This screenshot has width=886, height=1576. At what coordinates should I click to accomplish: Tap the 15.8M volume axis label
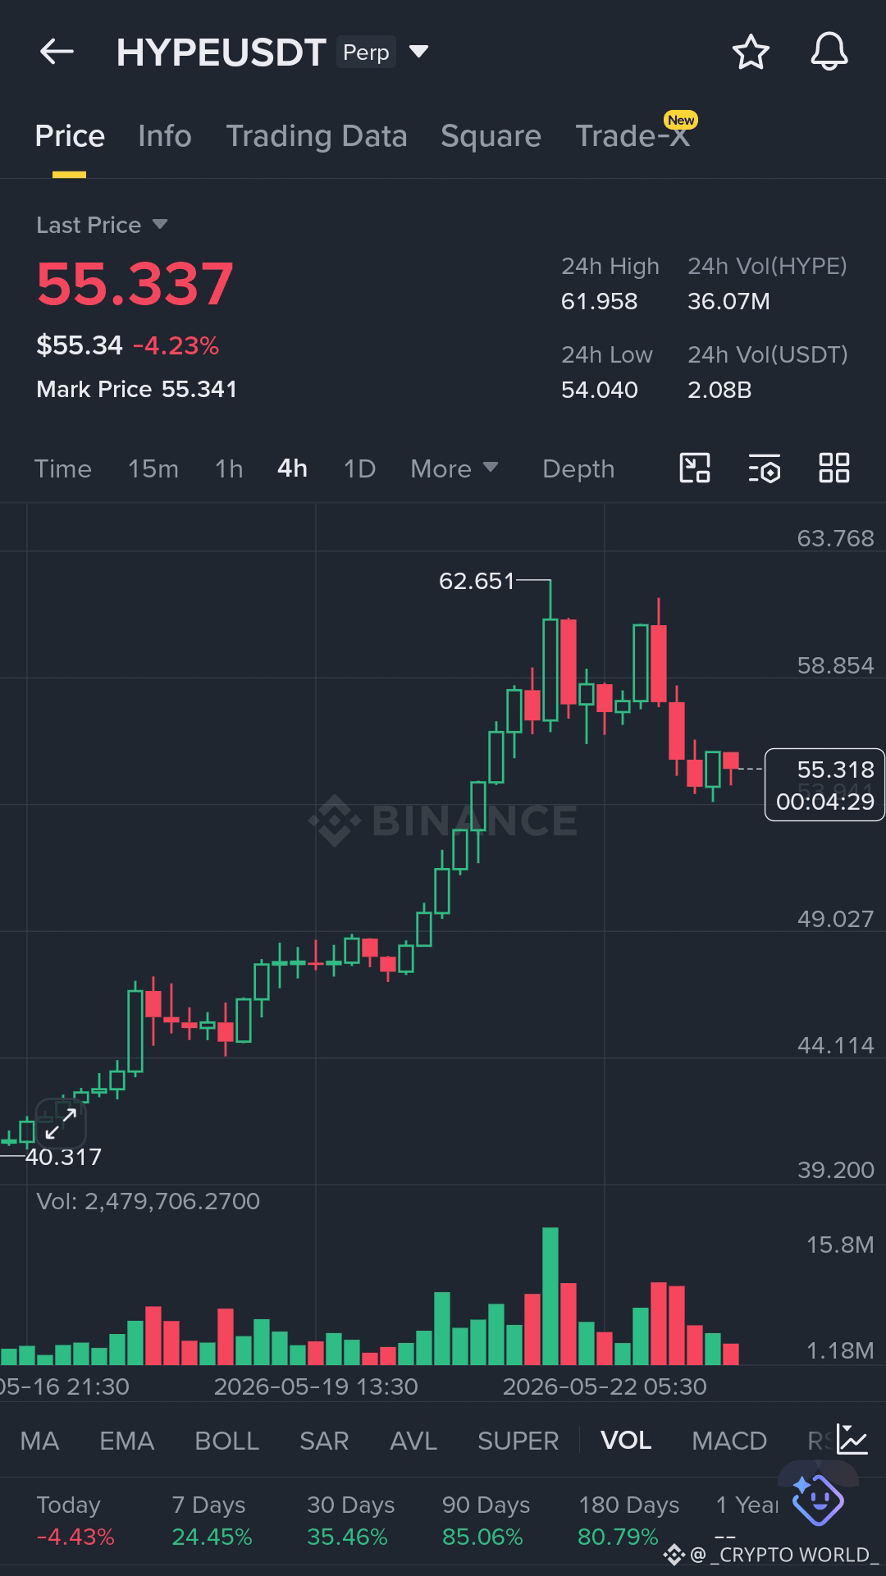point(840,1245)
